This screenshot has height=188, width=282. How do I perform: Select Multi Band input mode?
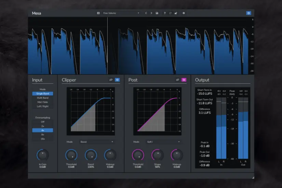coord(43,98)
